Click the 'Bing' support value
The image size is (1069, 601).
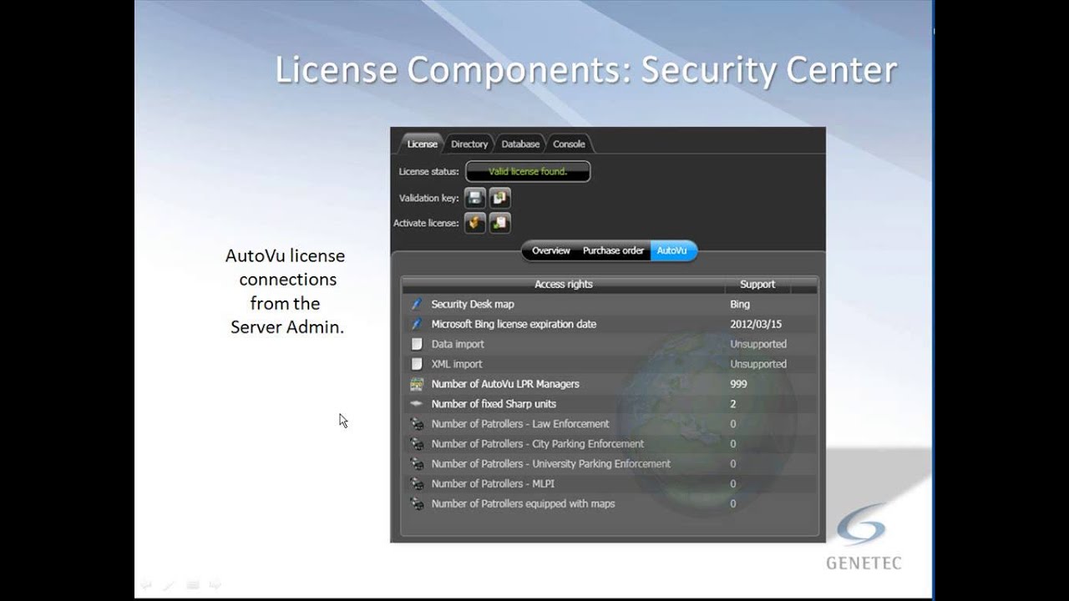pos(740,304)
